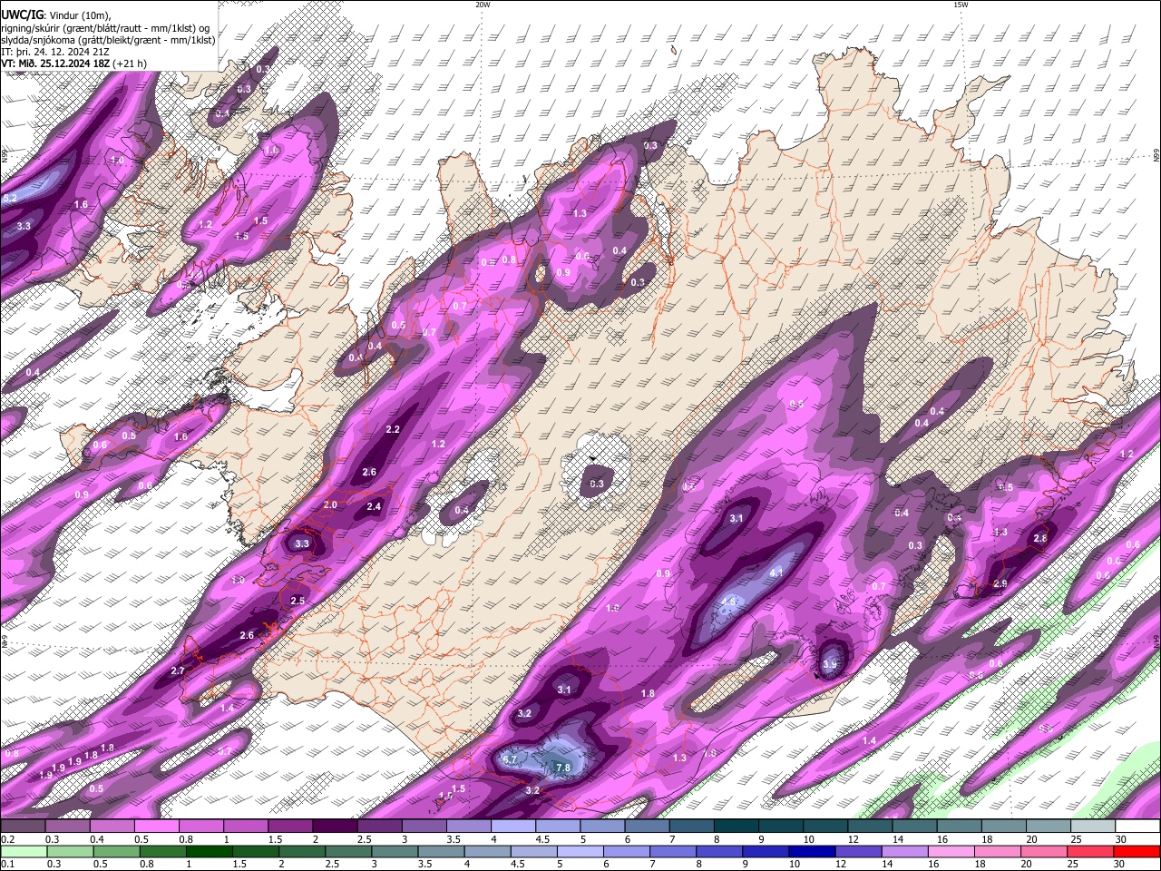Click the '15W' longitude label
Viewport: 1161px width, 871px height.
pyautogui.click(x=960, y=5)
